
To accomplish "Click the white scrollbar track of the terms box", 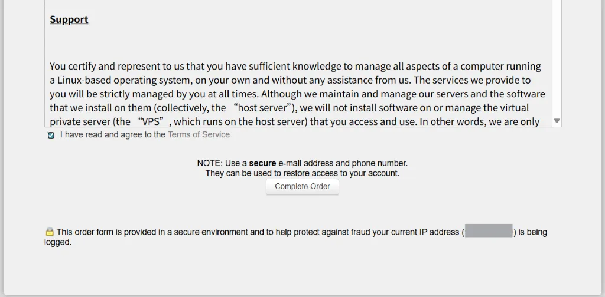I will [x=557, y=58].
